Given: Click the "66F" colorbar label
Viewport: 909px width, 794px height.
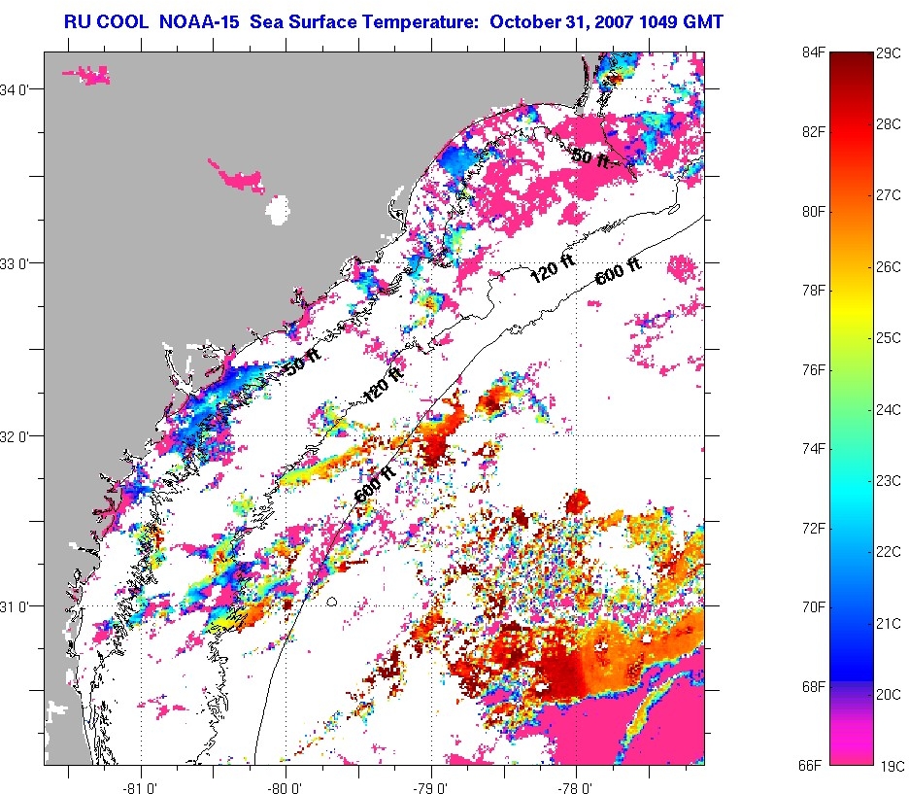Looking at the screenshot, I should 810,766.
